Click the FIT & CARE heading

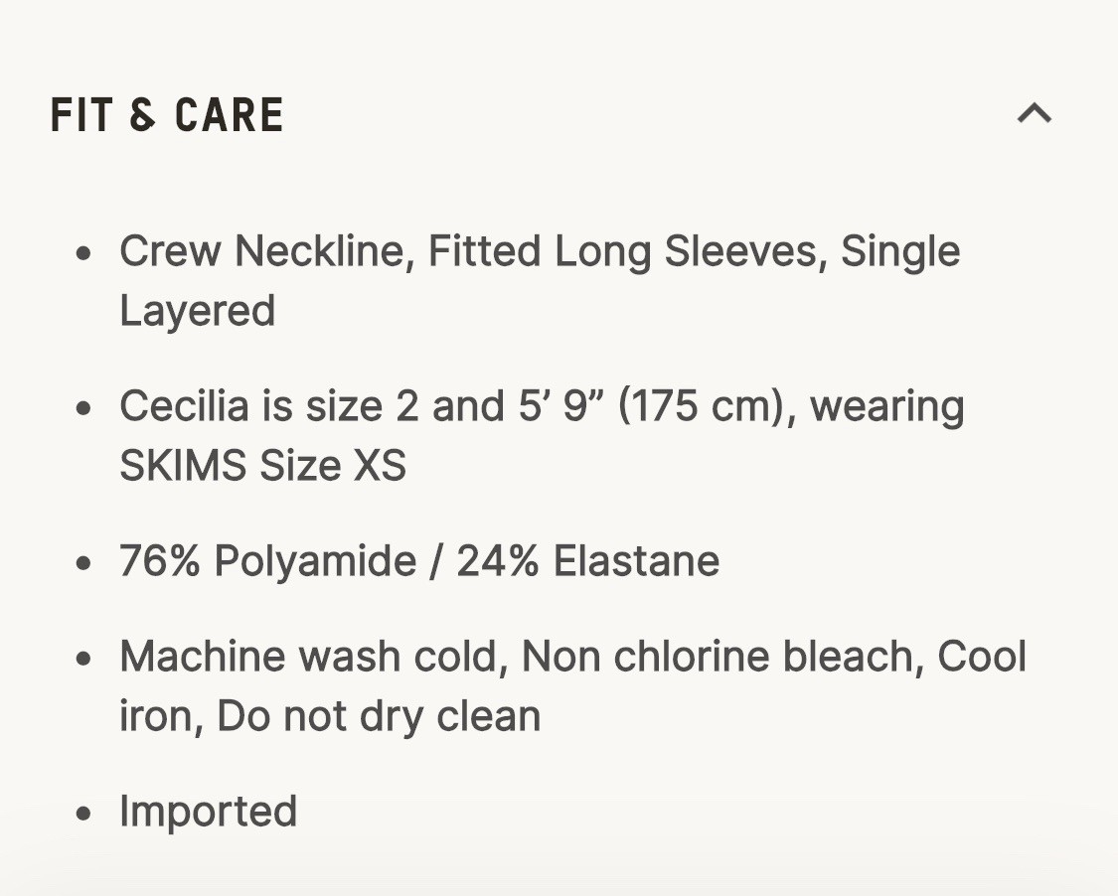(167, 115)
